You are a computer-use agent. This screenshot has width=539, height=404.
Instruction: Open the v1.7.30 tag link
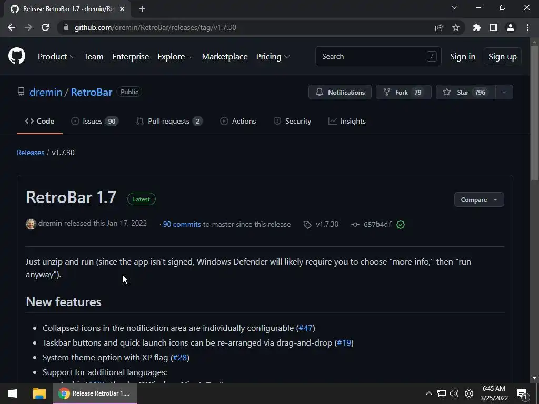pyautogui.click(x=327, y=224)
